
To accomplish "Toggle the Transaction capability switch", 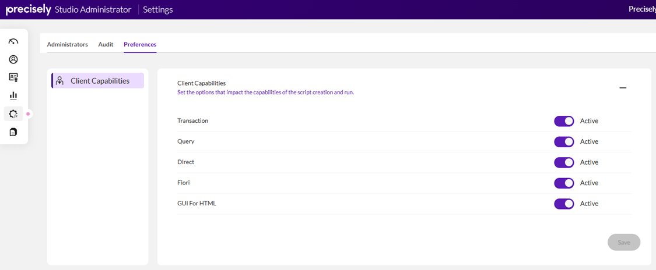I will click(564, 121).
